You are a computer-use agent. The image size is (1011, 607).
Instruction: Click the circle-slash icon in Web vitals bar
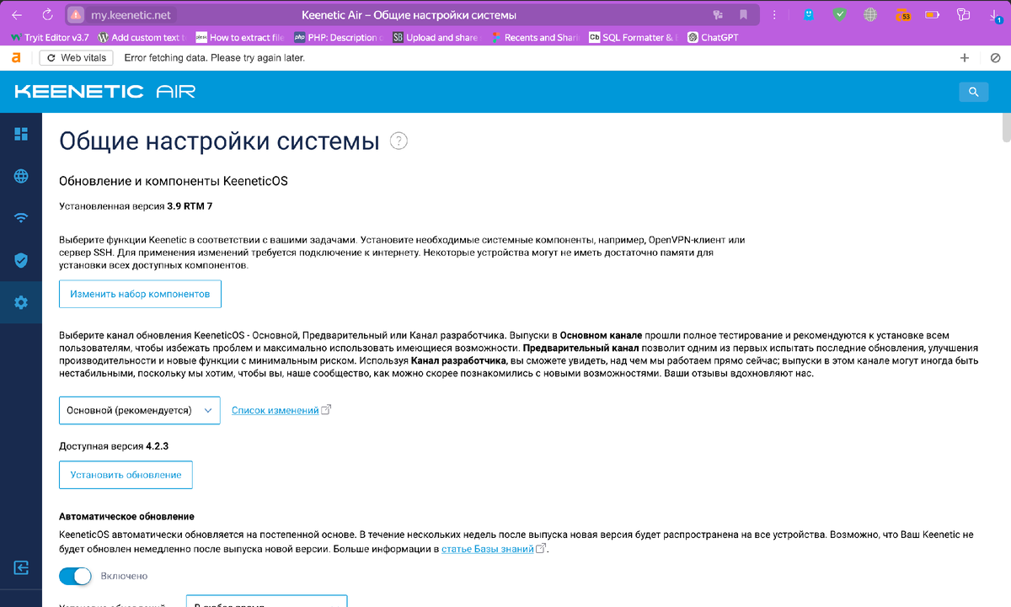click(995, 58)
